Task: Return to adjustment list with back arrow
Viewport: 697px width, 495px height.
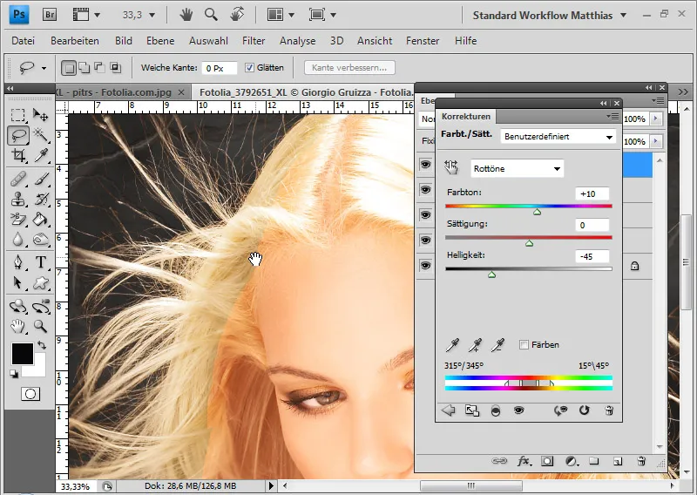Action: (x=448, y=410)
